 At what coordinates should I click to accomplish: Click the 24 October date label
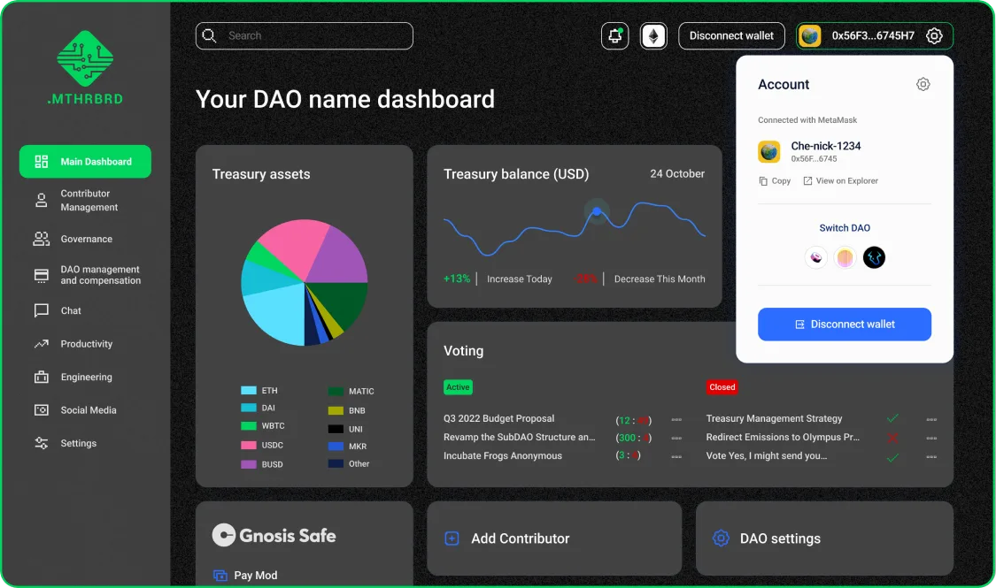[677, 174]
